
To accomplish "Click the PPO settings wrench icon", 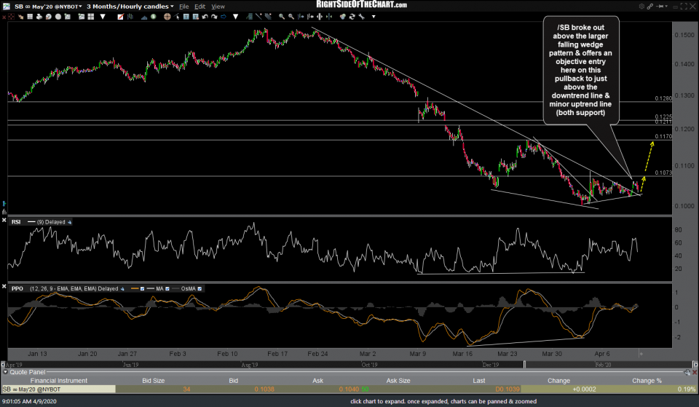I will click(x=122, y=288).
